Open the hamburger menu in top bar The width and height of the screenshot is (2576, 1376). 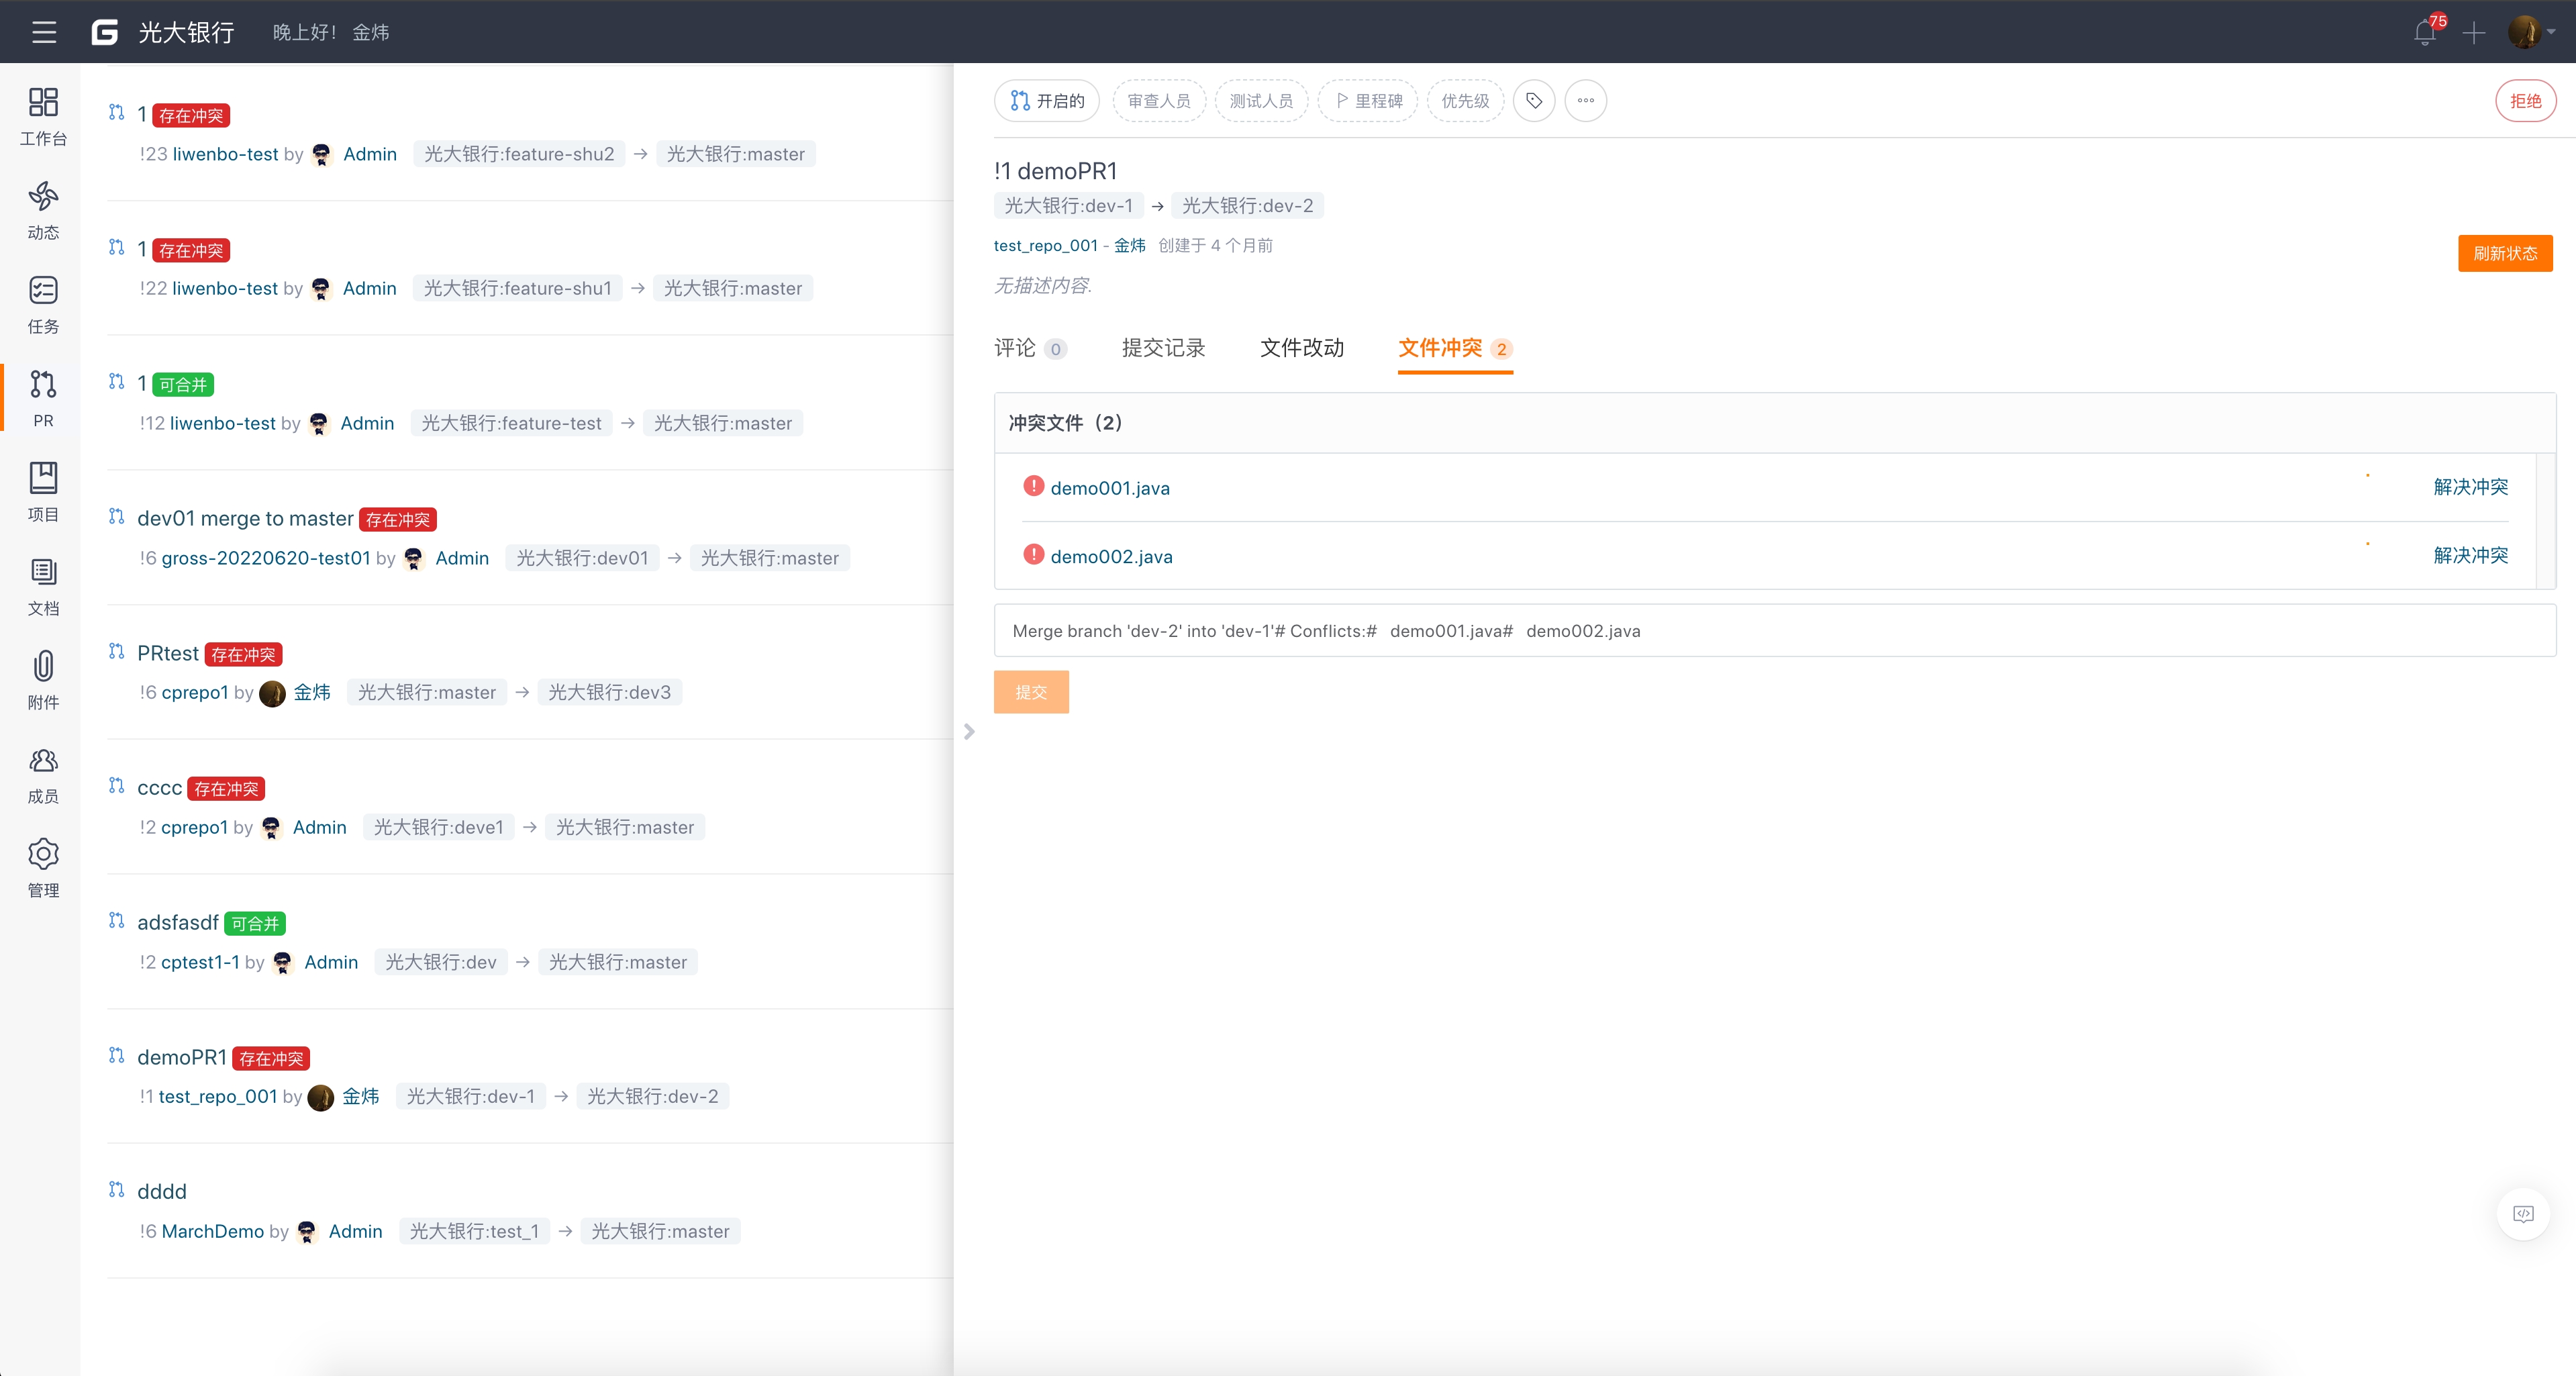pos(43,32)
